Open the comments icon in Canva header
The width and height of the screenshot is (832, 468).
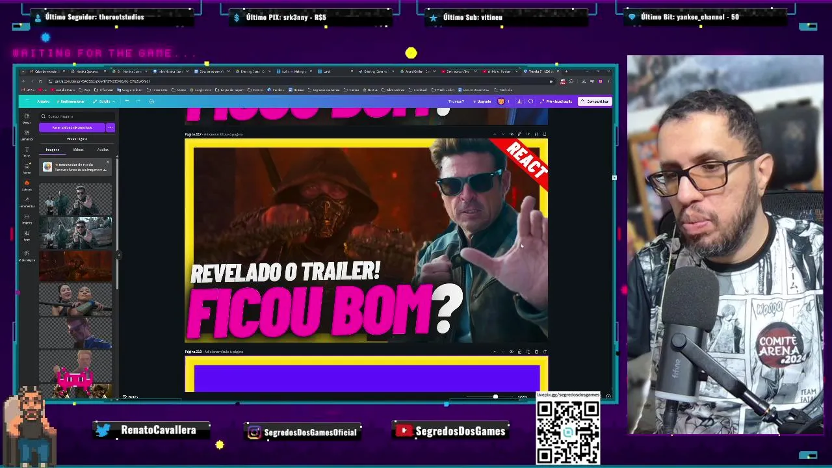530,101
